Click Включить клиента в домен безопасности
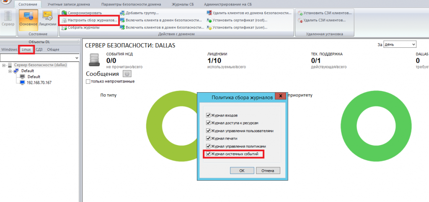The width and height of the screenshot is (429, 202). coord(161,20)
